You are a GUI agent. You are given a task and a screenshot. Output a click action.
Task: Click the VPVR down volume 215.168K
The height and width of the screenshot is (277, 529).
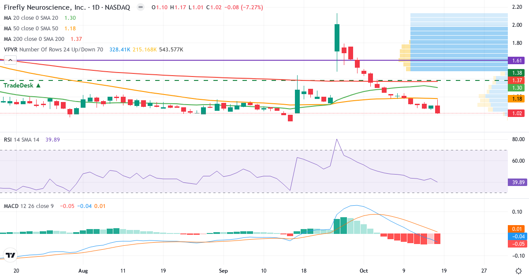tap(145, 50)
